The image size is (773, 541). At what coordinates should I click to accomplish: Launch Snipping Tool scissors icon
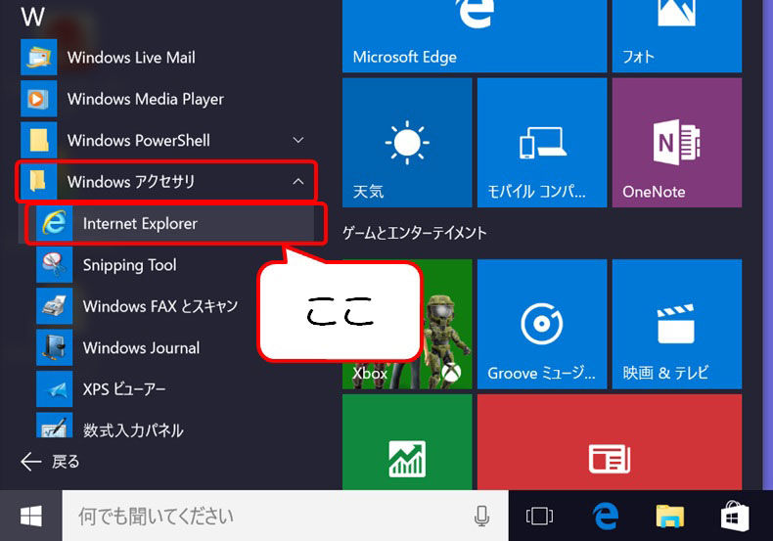click(x=54, y=264)
